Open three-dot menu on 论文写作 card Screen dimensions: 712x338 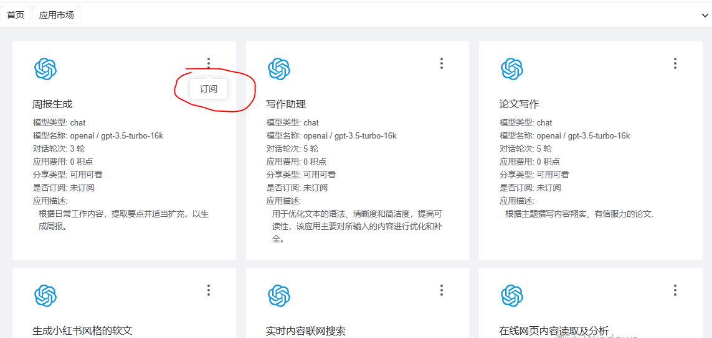675,63
